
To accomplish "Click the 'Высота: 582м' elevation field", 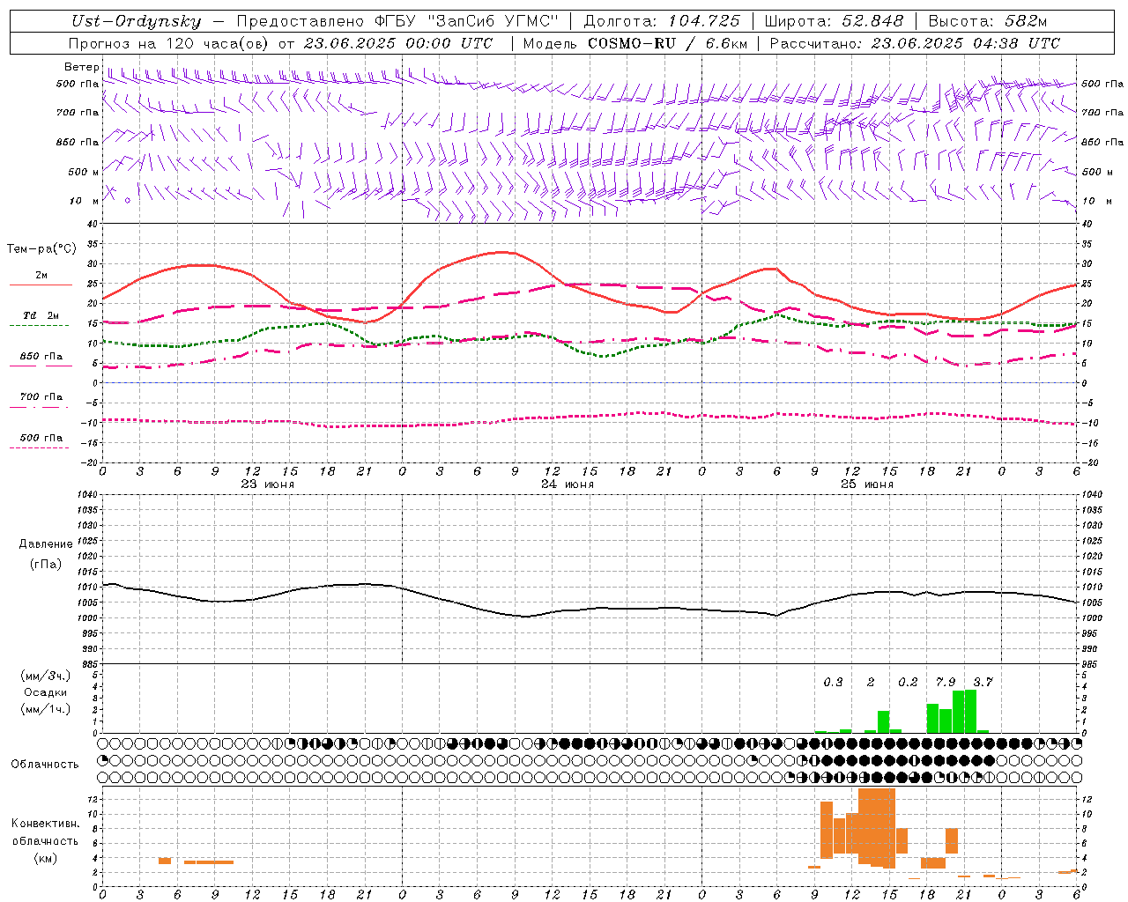I will (x=988, y=21).
